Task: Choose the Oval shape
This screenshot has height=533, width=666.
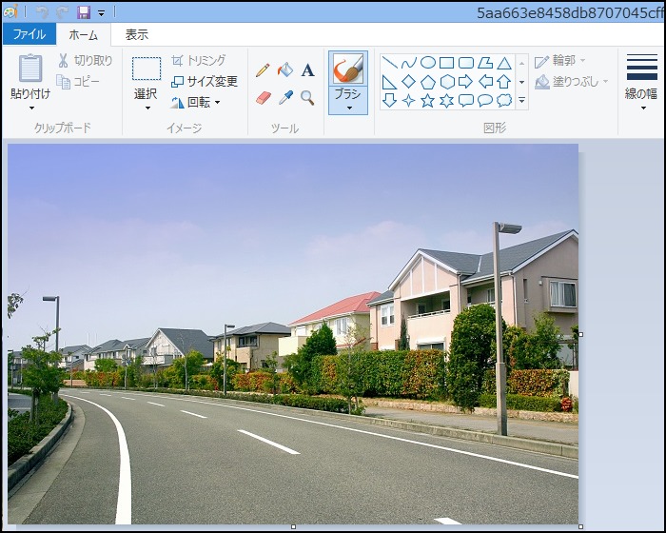Action: [x=428, y=63]
